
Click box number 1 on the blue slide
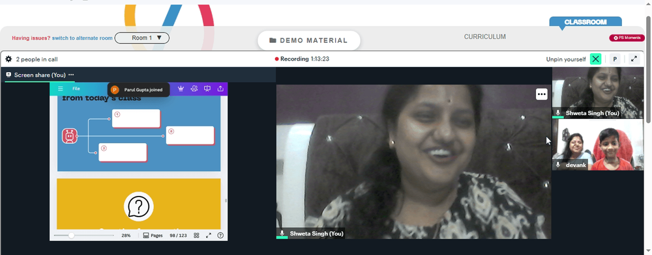136,118
